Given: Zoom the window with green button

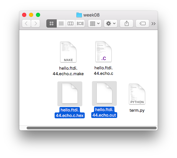Looking at the screenshot, I should coord(38,15).
